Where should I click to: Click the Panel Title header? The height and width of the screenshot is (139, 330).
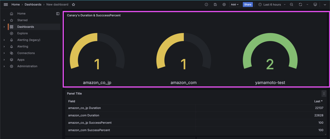pos(74,93)
